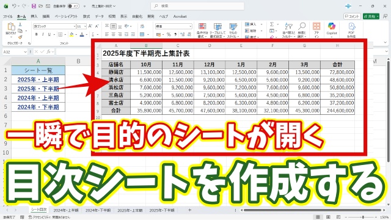Open Conditional Formatting (条件付き書式)
The height and width of the screenshot is (220, 391).
tap(202, 30)
